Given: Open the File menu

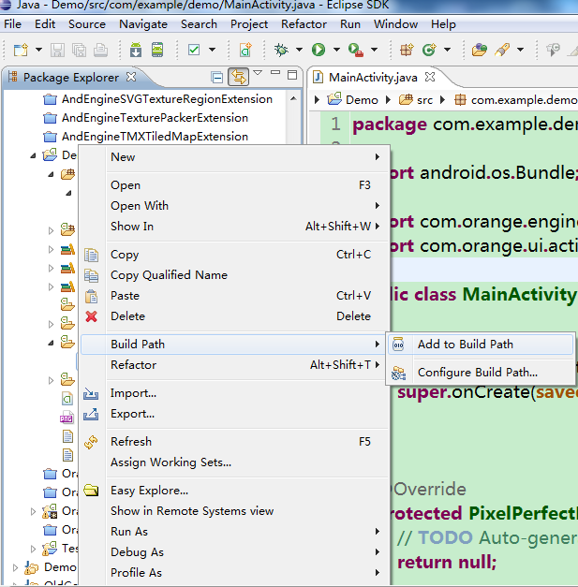Looking at the screenshot, I should [12, 24].
